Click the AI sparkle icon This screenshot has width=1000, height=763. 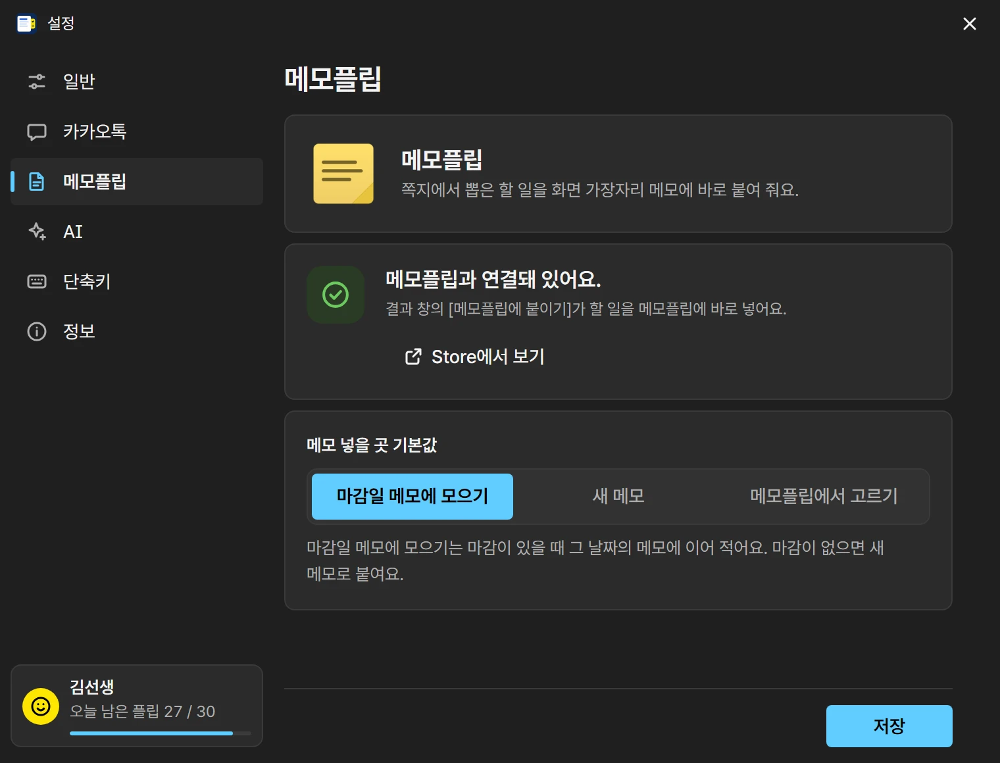37,232
